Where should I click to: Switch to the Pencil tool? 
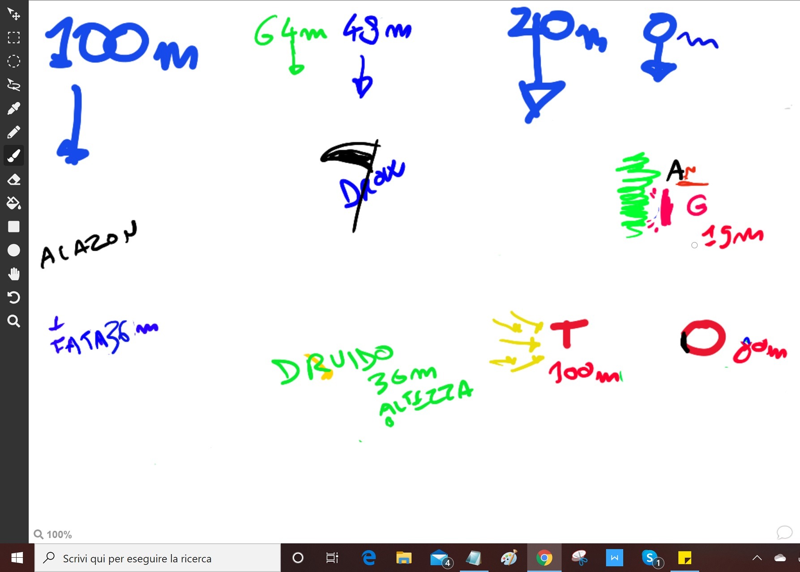[x=14, y=132]
